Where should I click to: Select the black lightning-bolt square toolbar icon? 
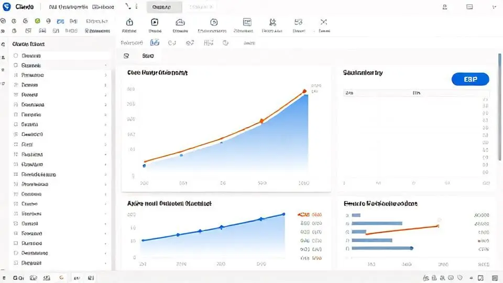coord(155,22)
